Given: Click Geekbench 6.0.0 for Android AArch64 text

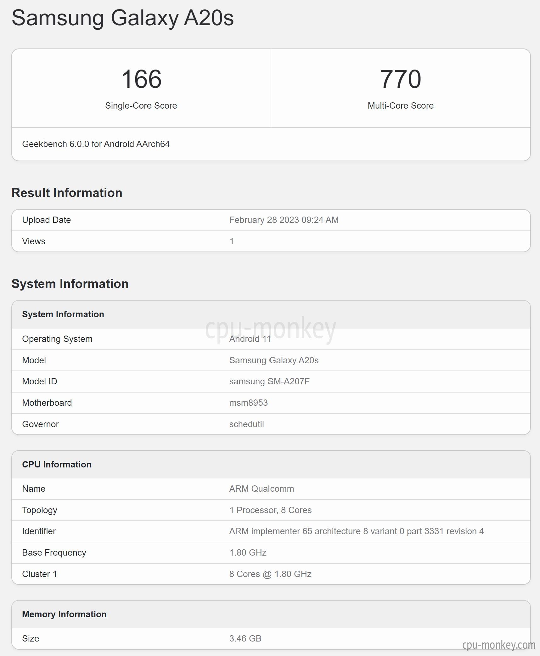Looking at the screenshot, I should click(x=96, y=144).
